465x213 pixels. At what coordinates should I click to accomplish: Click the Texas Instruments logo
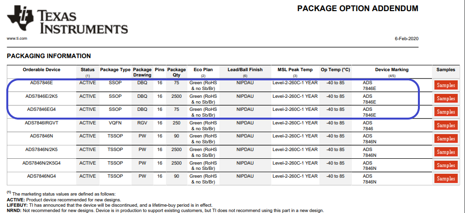(x=67, y=20)
